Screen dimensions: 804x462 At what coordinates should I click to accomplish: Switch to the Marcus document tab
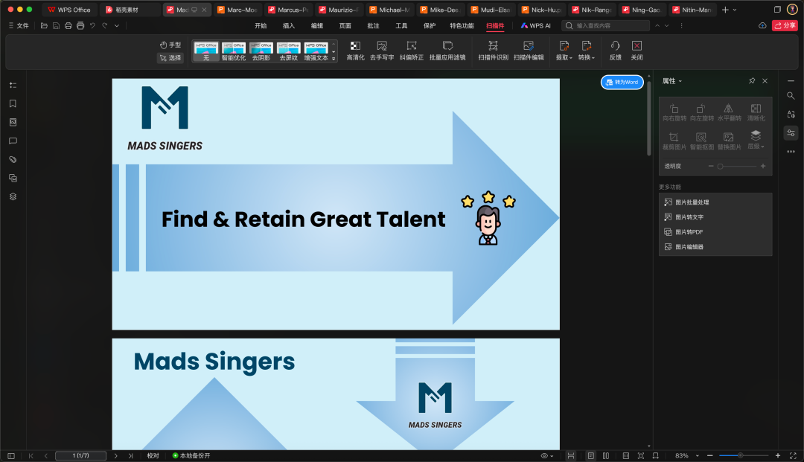288,10
